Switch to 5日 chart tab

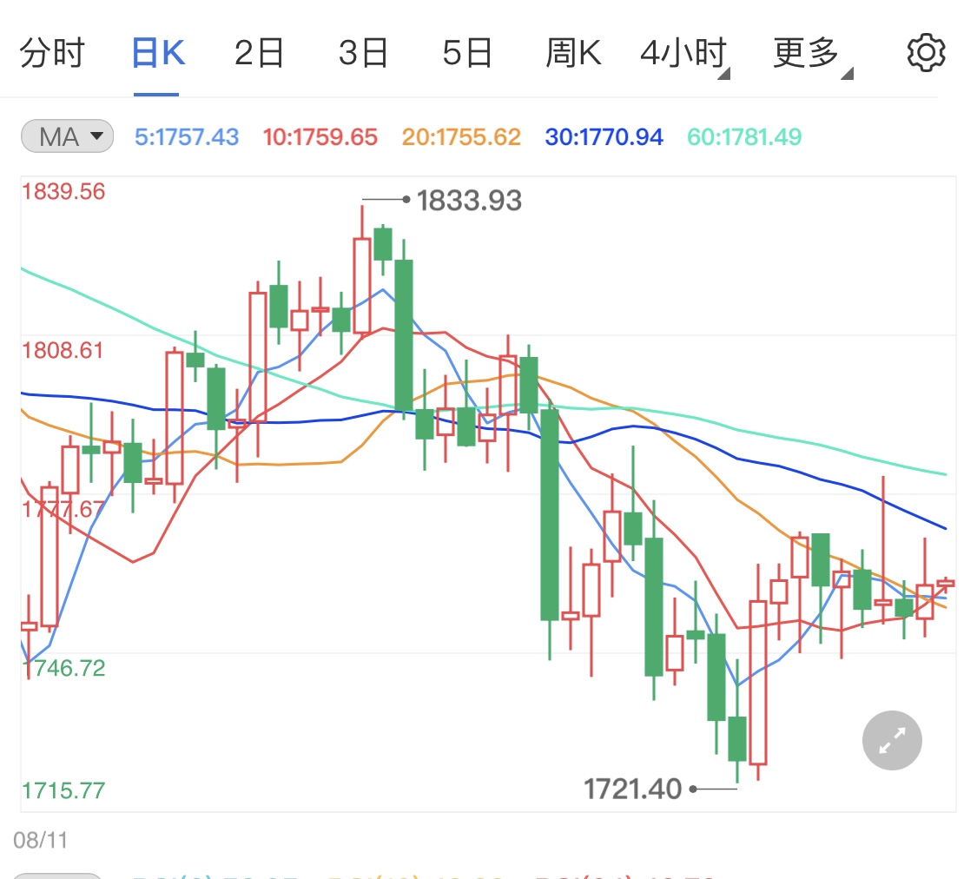pyautogui.click(x=467, y=53)
